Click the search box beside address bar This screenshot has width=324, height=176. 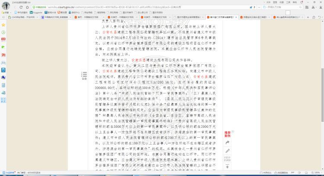[282, 7]
